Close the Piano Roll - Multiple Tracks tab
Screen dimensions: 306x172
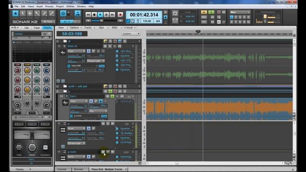[126, 169]
